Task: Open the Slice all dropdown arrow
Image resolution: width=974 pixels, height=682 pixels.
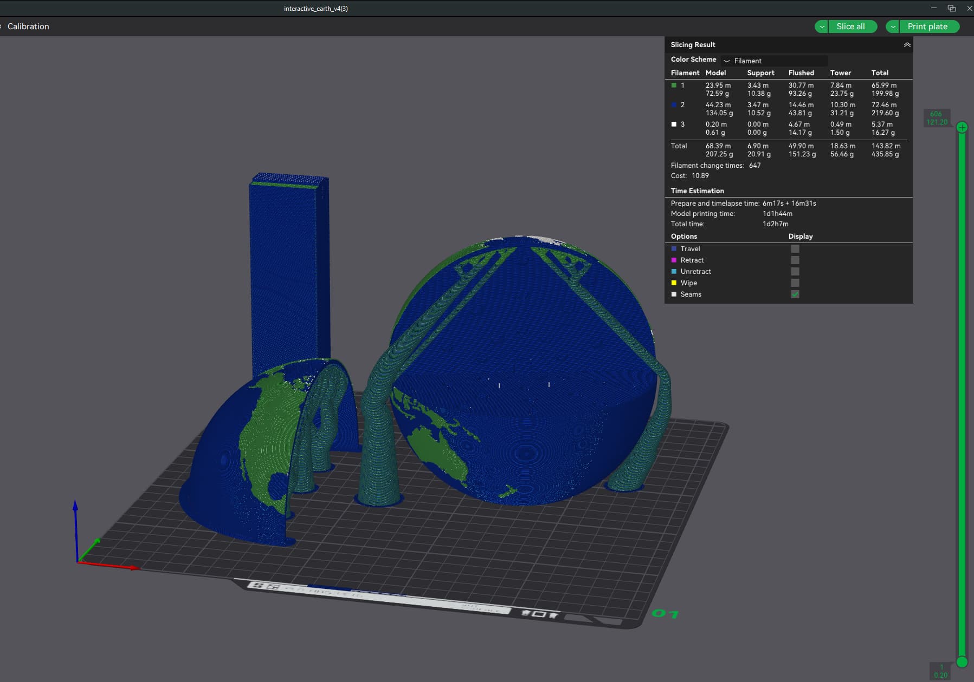Action: coord(822,27)
